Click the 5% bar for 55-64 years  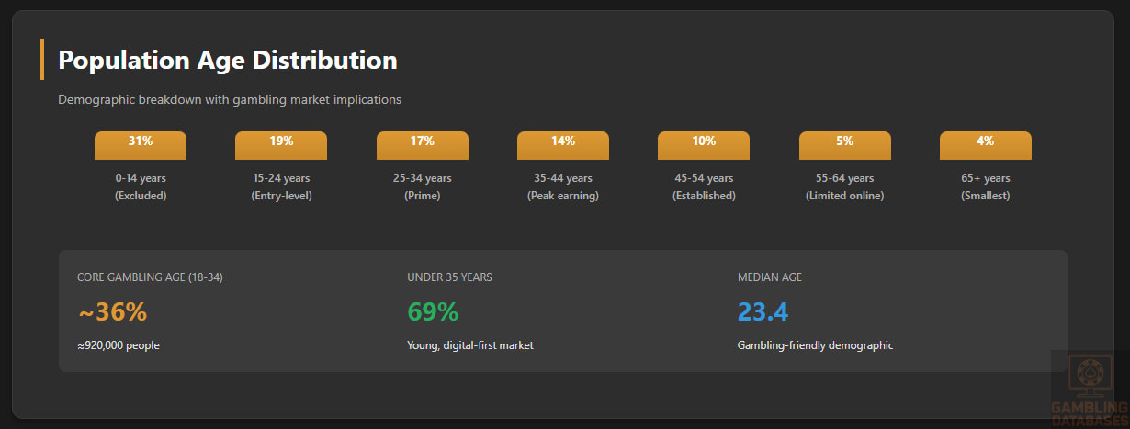844,145
